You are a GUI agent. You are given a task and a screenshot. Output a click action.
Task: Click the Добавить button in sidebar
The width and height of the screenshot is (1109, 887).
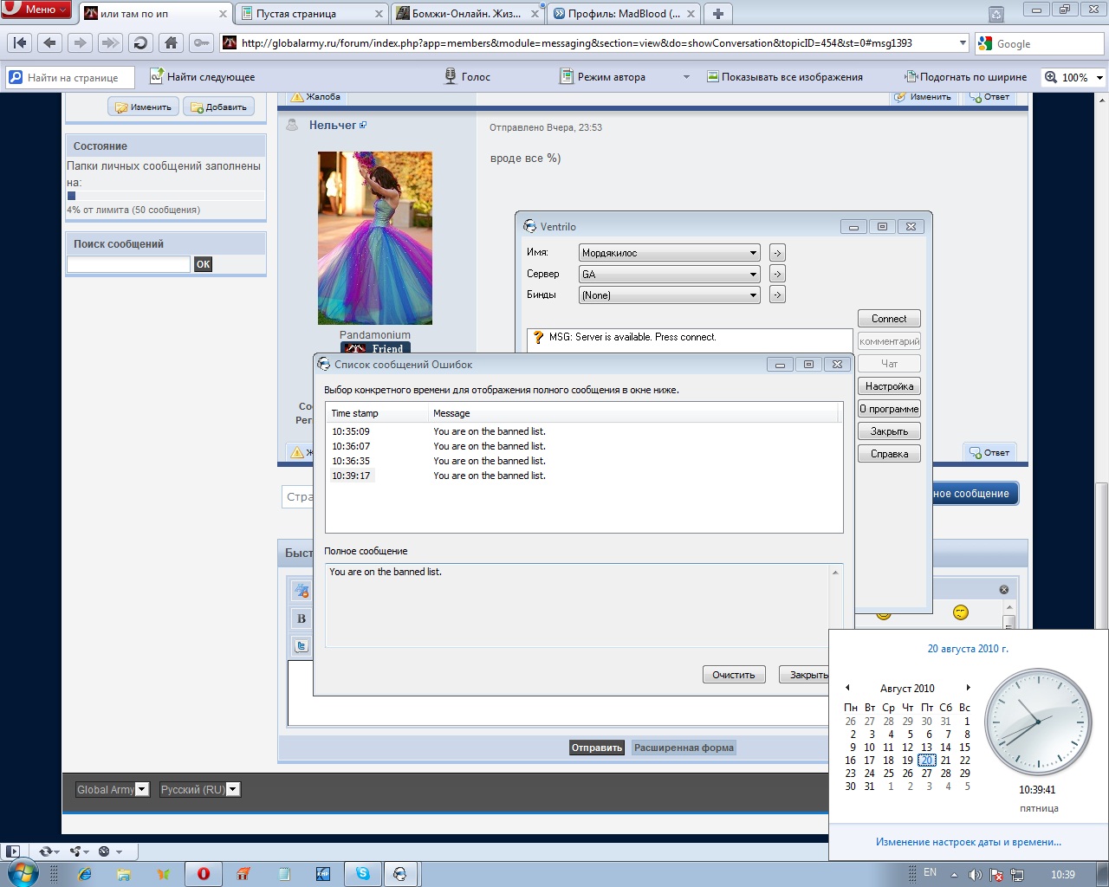click(218, 107)
